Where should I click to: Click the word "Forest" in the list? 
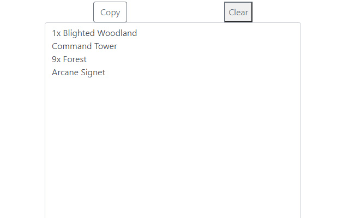point(75,59)
